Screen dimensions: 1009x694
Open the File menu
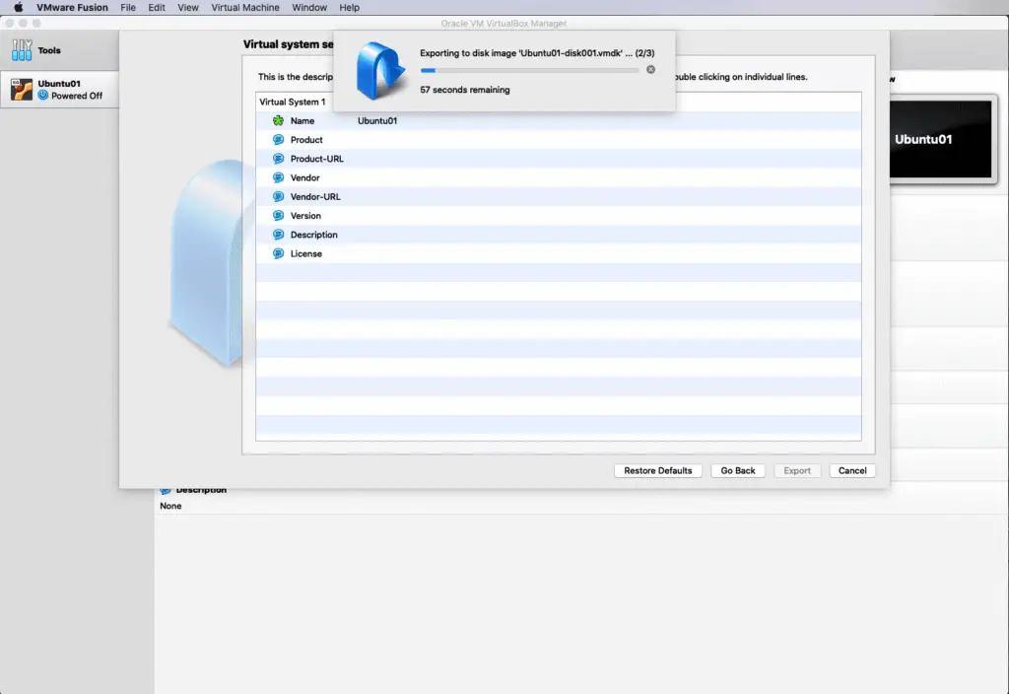[128, 8]
